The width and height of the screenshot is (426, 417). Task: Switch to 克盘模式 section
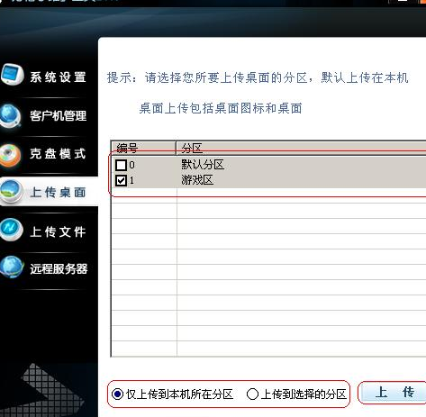[58, 154]
